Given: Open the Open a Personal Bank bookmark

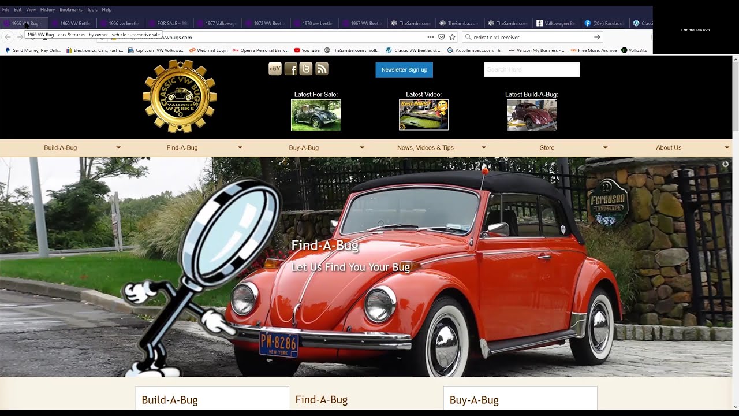Looking at the screenshot, I should [261, 50].
